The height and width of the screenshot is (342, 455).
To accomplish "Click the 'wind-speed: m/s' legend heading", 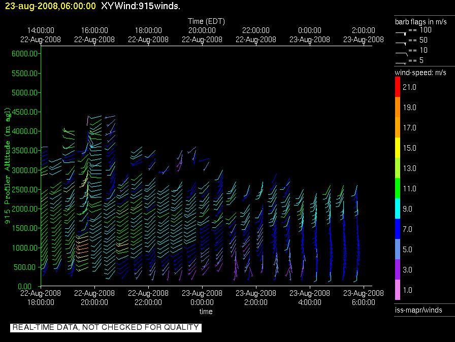I will pyautogui.click(x=420, y=73).
